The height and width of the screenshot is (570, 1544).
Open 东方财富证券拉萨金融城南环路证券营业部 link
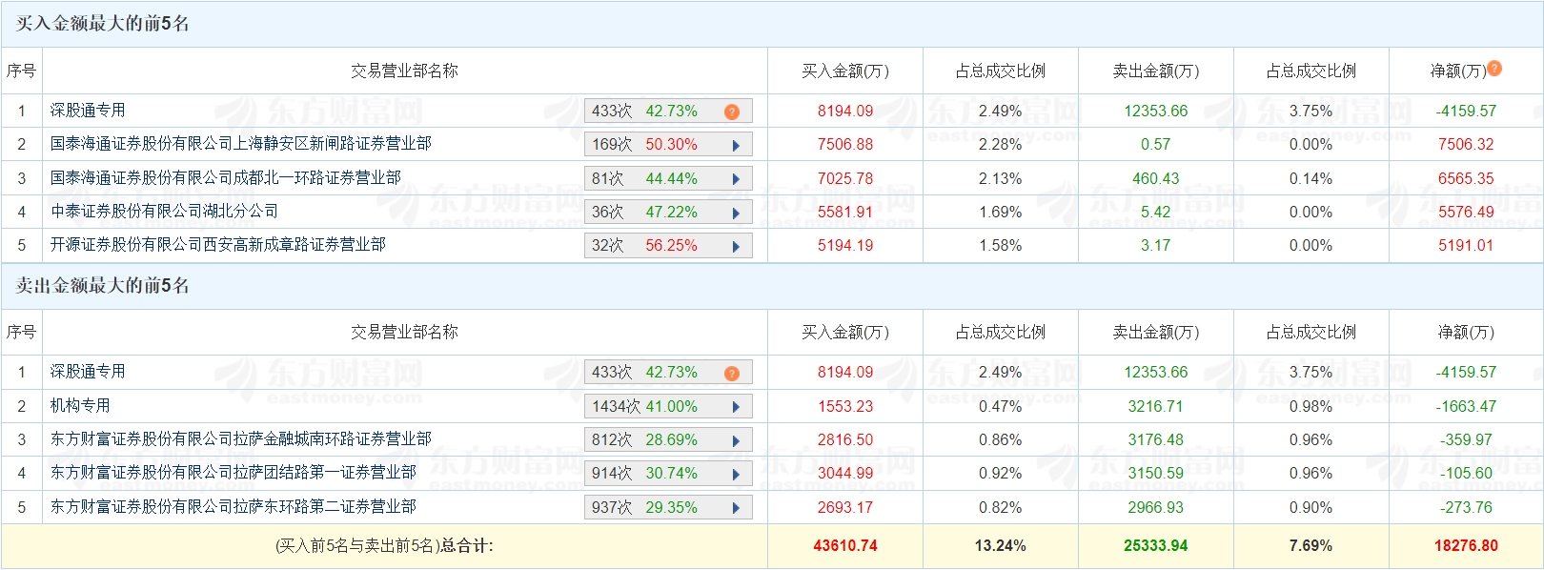coord(241,438)
